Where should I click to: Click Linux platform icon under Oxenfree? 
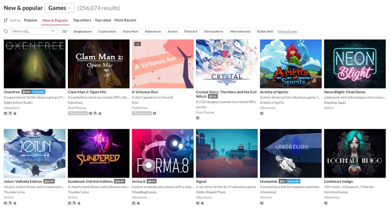coord(10,113)
